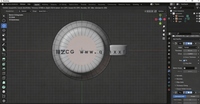Click the viewport zoom magnifier icon
Image resolution: width=200 pixels, height=104 pixels.
164,26
